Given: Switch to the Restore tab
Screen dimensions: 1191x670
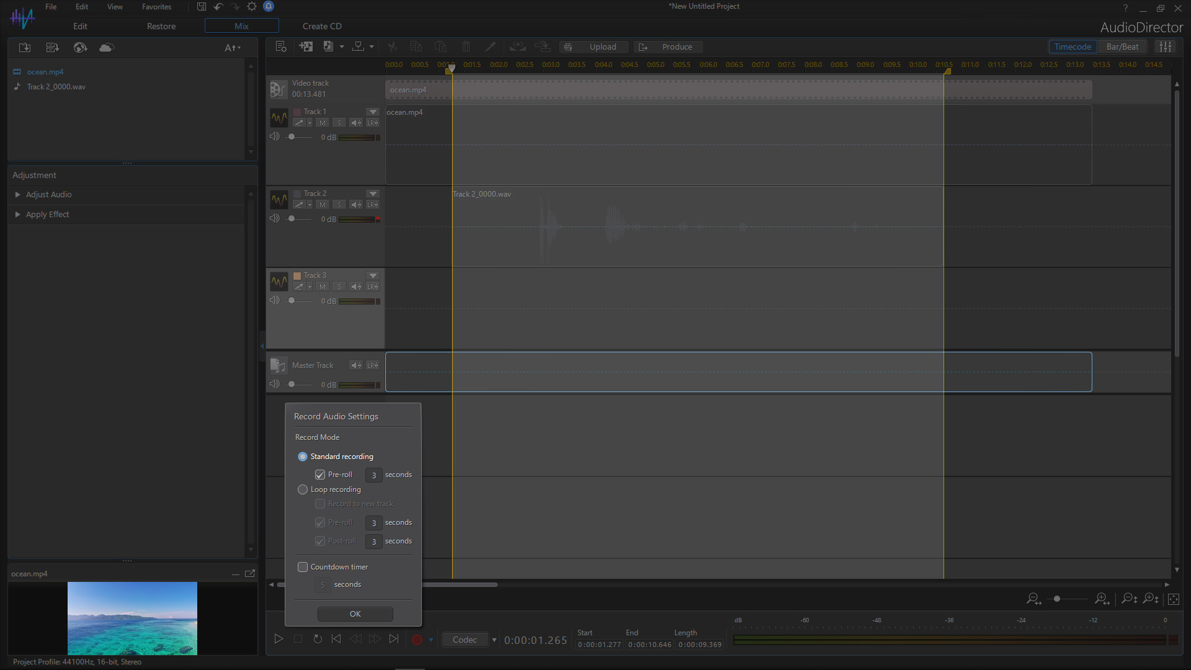Looking at the screenshot, I should coord(161,26).
